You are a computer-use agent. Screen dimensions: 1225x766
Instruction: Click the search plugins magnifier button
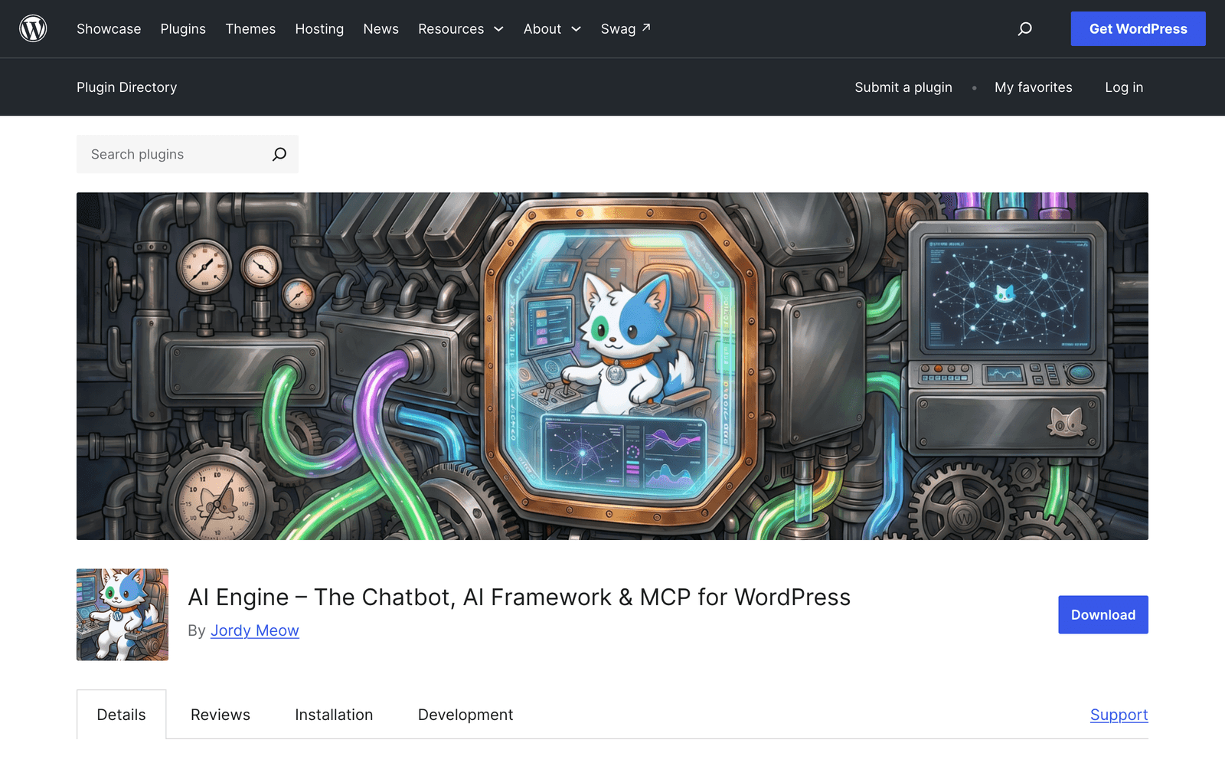(279, 154)
